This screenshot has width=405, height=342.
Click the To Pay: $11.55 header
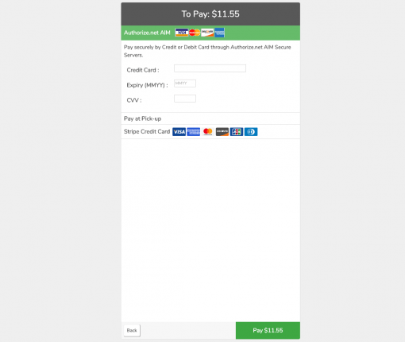[210, 14]
